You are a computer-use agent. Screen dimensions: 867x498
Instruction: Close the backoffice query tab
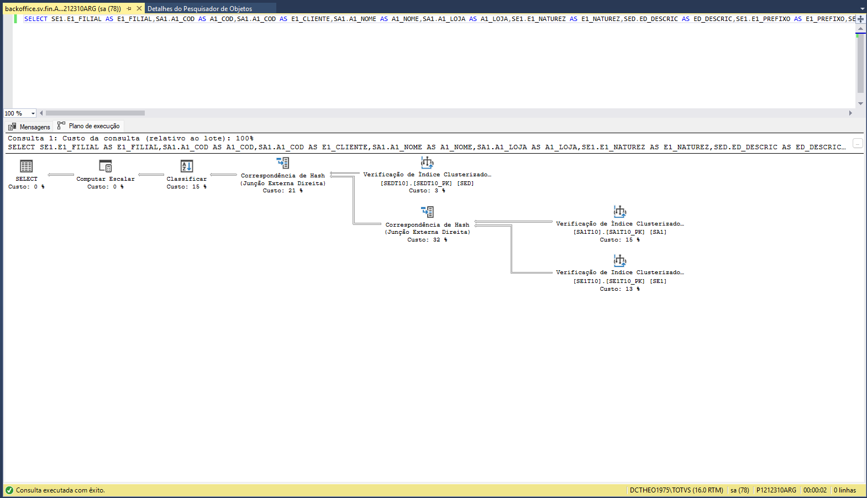point(139,8)
